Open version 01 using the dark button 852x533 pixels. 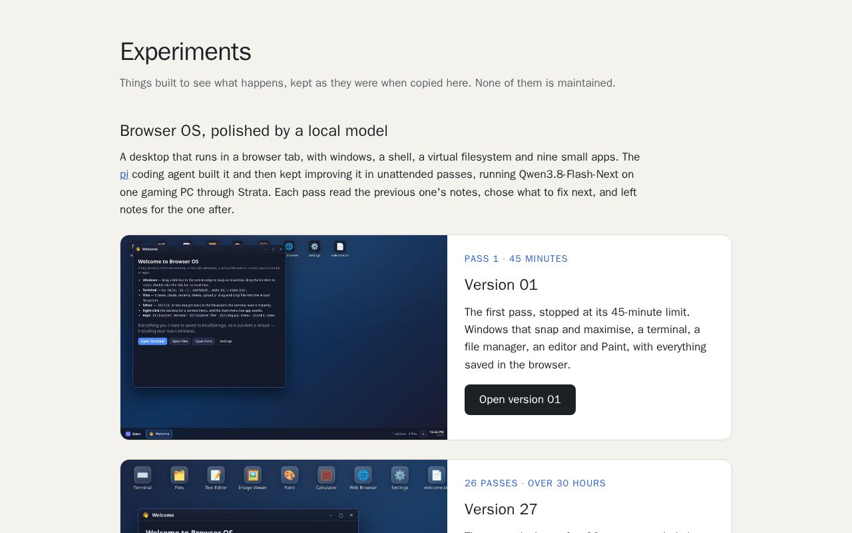pyautogui.click(x=520, y=400)
